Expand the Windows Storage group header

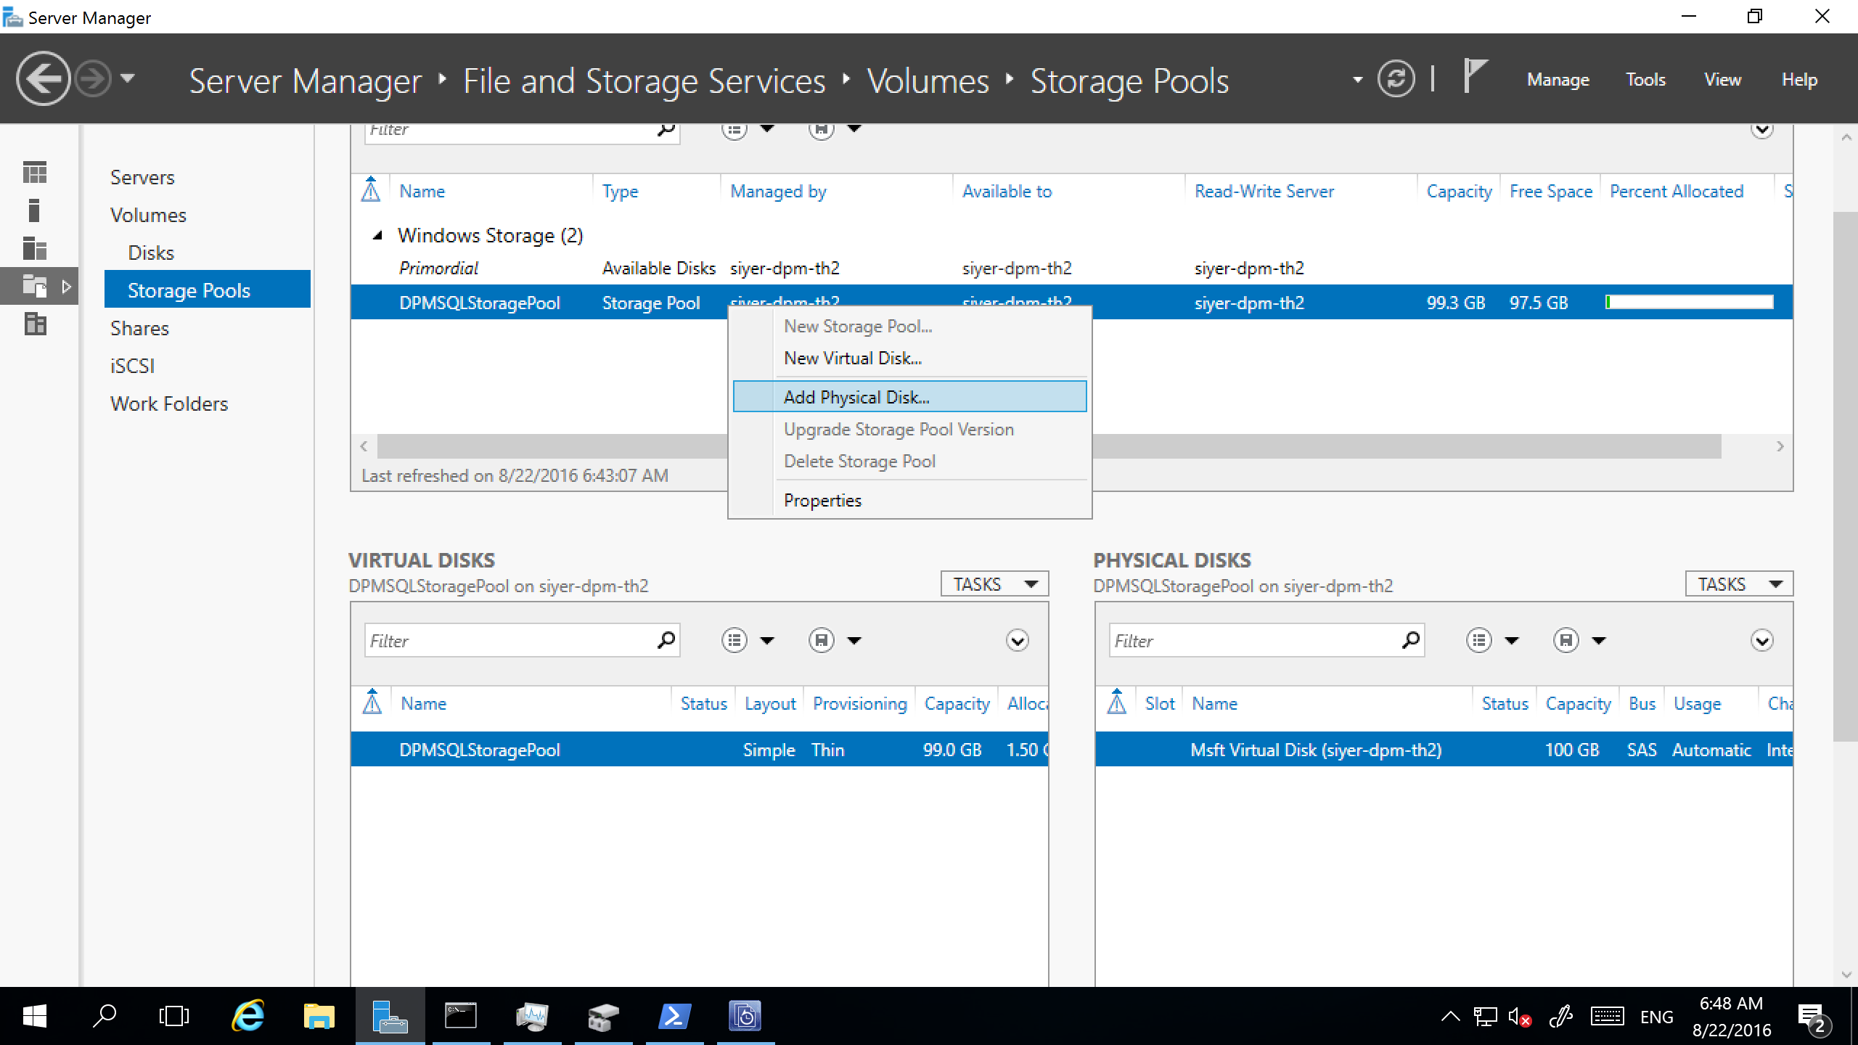pyautogui.click(x=377, y=235)
